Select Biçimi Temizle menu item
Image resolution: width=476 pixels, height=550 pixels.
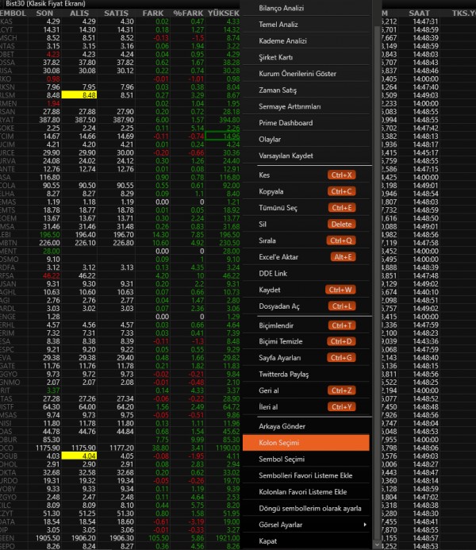305,341
